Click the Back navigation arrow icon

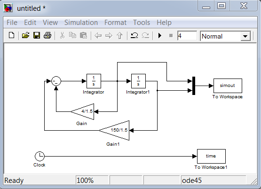coord(98,36)
